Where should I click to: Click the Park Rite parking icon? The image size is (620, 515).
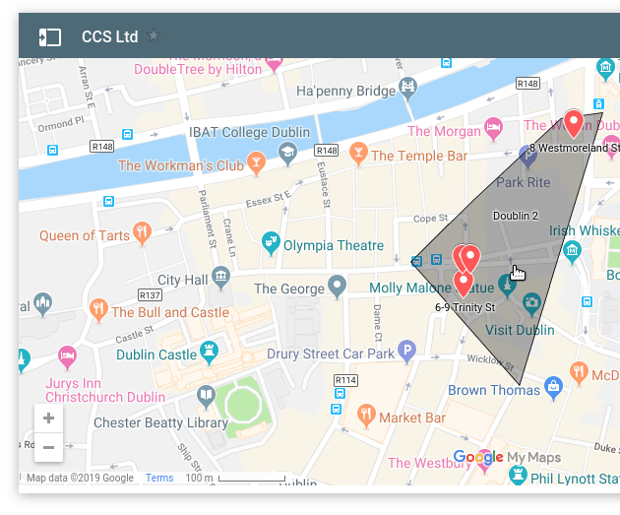[527, 157]
